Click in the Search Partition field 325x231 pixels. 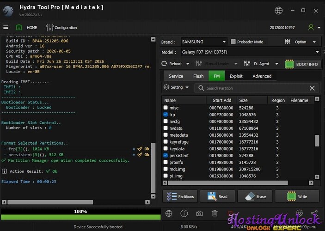pos(256,88)
